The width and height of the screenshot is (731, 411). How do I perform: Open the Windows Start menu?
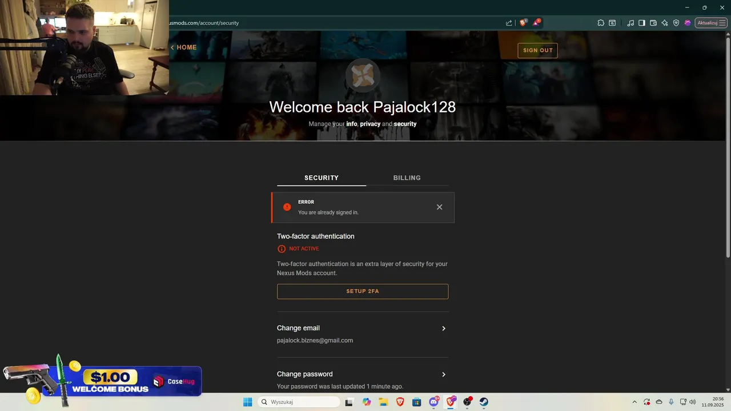point(247,402)
